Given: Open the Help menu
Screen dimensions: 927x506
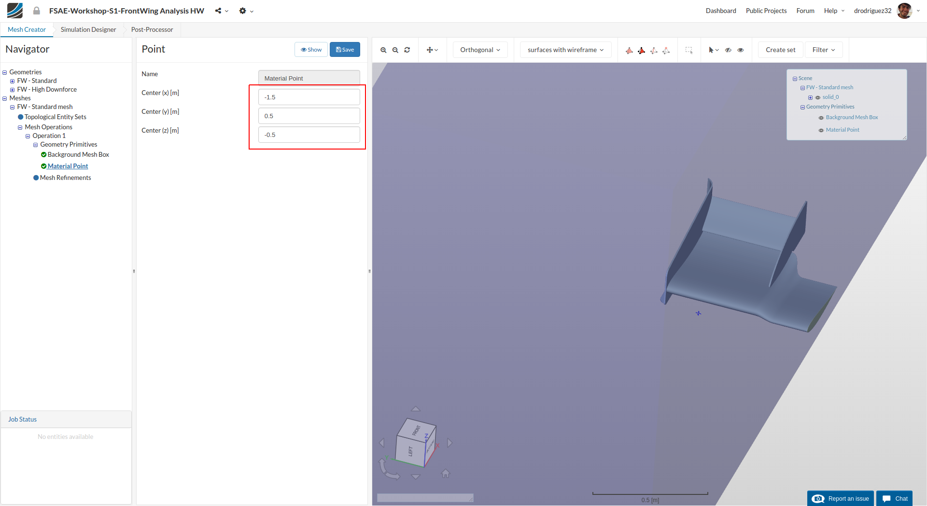Looking at the screenshot, I should pyautogui.click(x=834, y=11).
